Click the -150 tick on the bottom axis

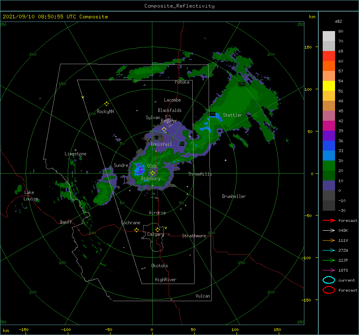[x=24, y=329]
